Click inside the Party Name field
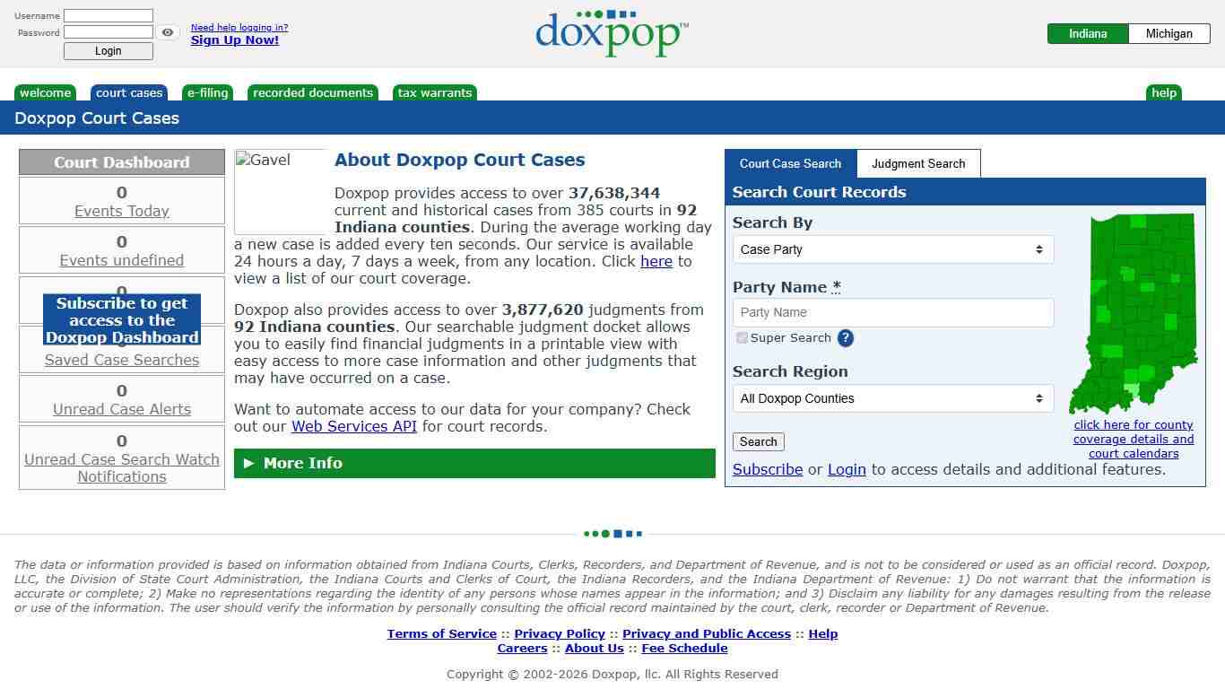The height and width of the screenshot is (689, 1225). coord(892,312)
